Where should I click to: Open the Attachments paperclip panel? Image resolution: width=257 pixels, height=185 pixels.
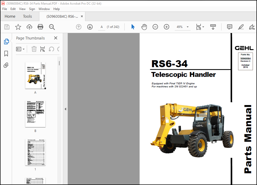coord(6,65)
